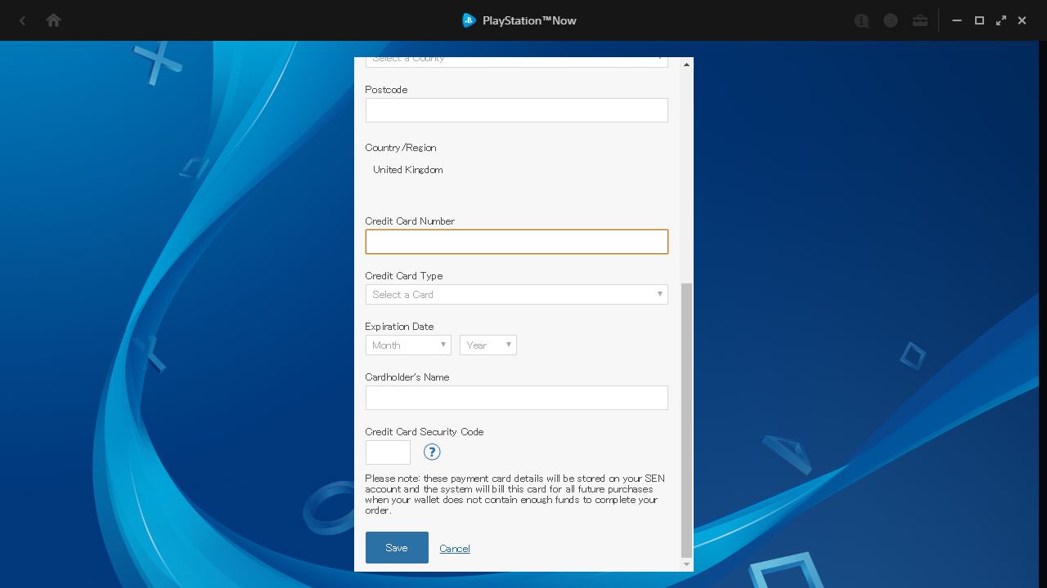Minimize the PlayStation Now window

[x=957, y=20]
